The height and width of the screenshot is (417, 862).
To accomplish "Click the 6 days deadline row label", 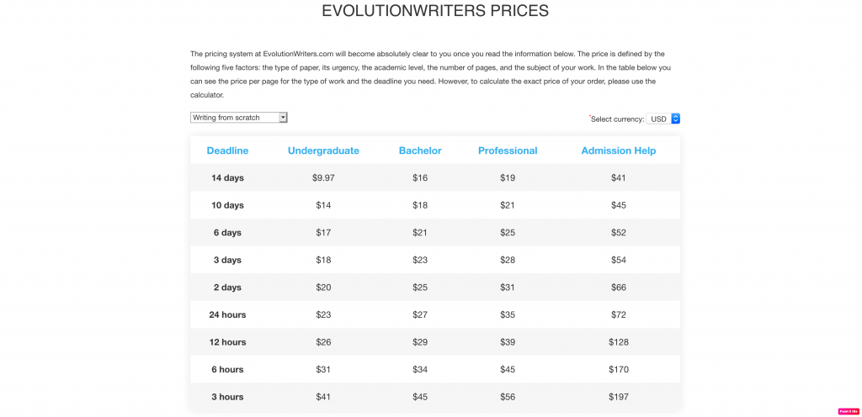I will point(227,233).
